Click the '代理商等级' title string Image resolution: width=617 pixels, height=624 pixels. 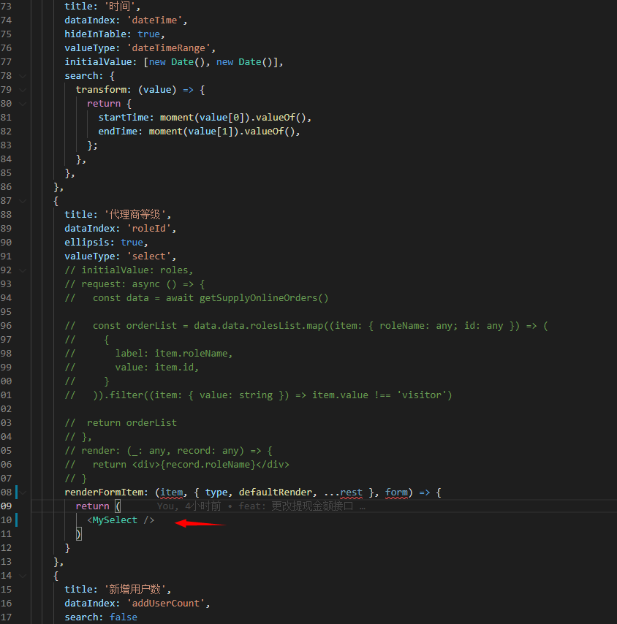(137, 214)
